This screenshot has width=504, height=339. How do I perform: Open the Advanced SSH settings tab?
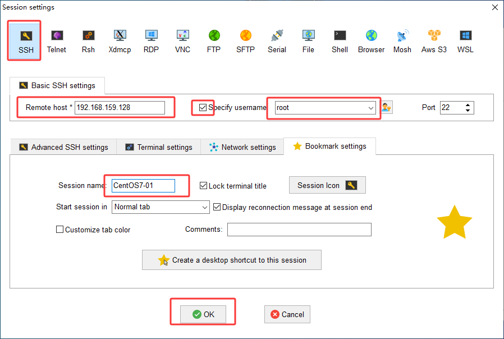[x=63, y=147]
